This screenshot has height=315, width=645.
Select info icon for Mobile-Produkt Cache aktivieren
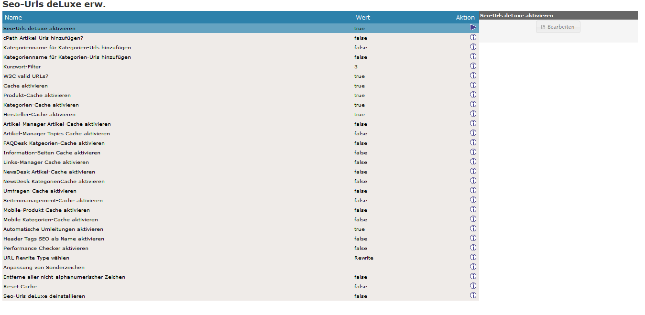(473, 209)
